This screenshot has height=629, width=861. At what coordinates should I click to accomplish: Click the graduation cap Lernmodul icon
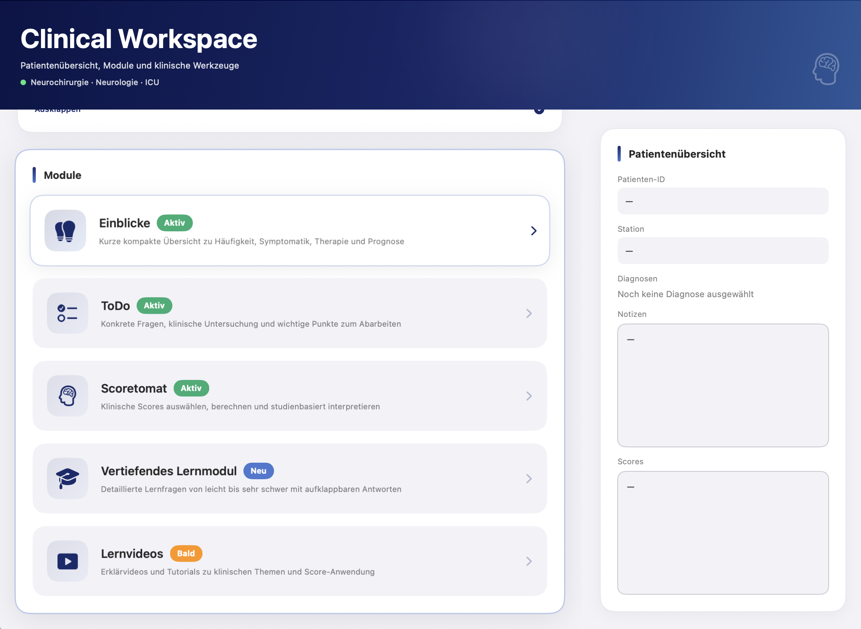[67, 478]
